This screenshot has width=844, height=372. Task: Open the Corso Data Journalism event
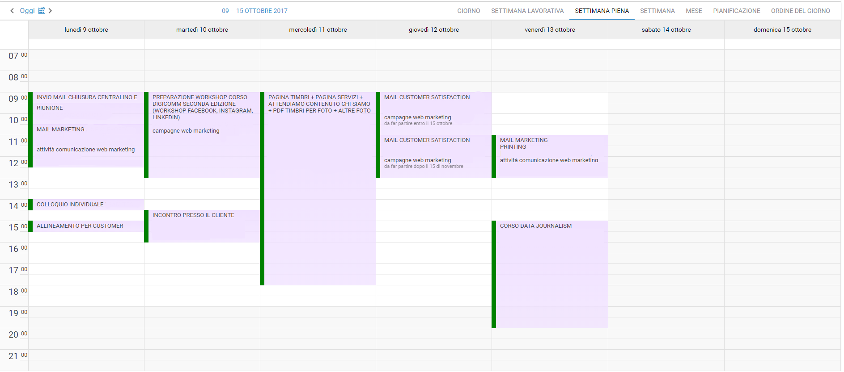click(535, 226)
